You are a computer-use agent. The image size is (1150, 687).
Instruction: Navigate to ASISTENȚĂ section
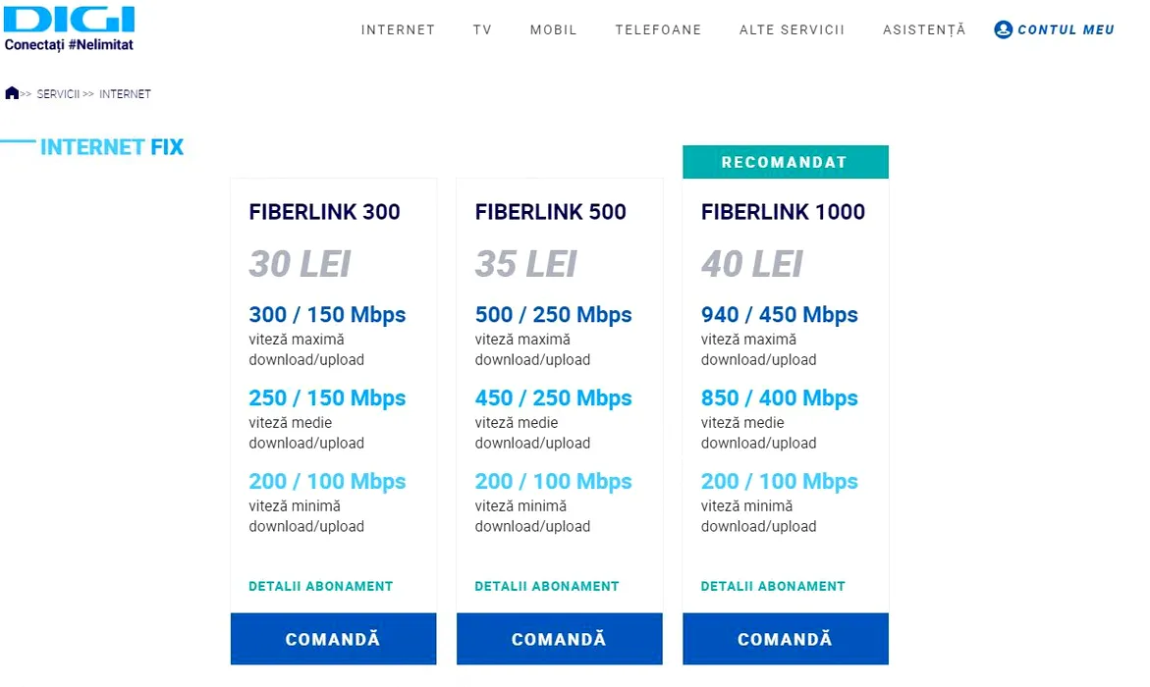point(924,30)
